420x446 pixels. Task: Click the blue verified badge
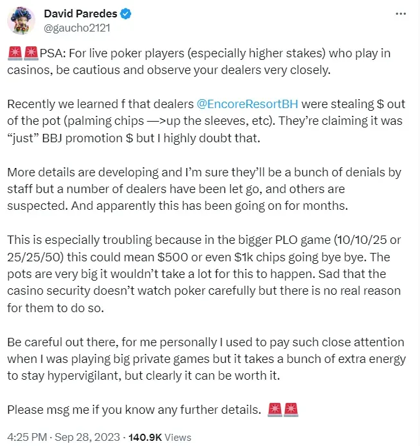point(125,14)
